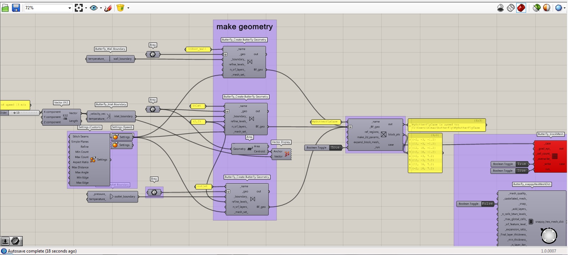The width and height of the screenshot is (568, 255).
Task: Click the down-arrow icon at the canvas bottom-left
Action: (5, 241)
